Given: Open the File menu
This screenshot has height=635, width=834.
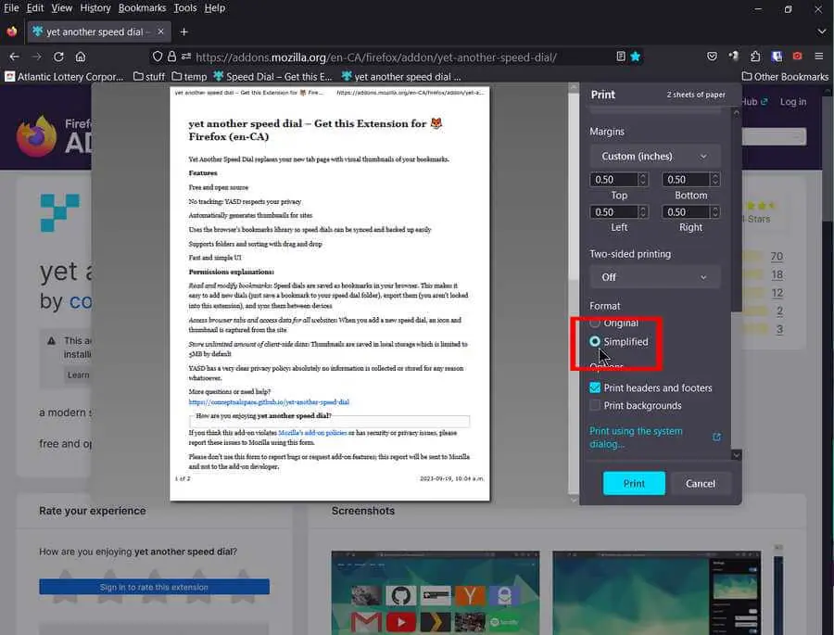Looking at the screenshot, I should (11, 8).
